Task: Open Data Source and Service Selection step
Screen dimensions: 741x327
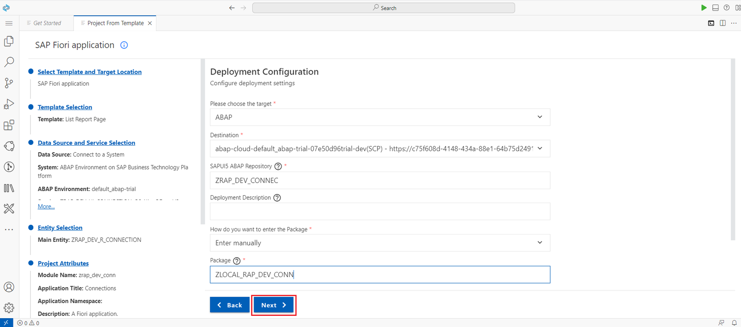Action: (x=87, y=143)
